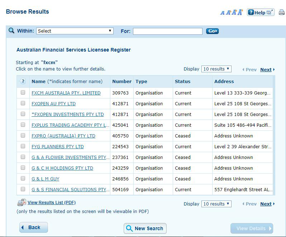This screenshot has height=237, width=286.
Task: Click address Suite 105 486-494 Pacifi...
Action: [x=243, y=125]
